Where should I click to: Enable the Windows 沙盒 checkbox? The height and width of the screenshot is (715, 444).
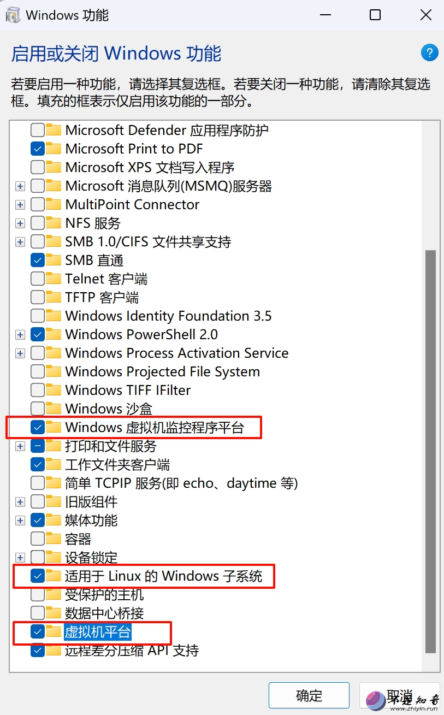(x=38, y=409)
